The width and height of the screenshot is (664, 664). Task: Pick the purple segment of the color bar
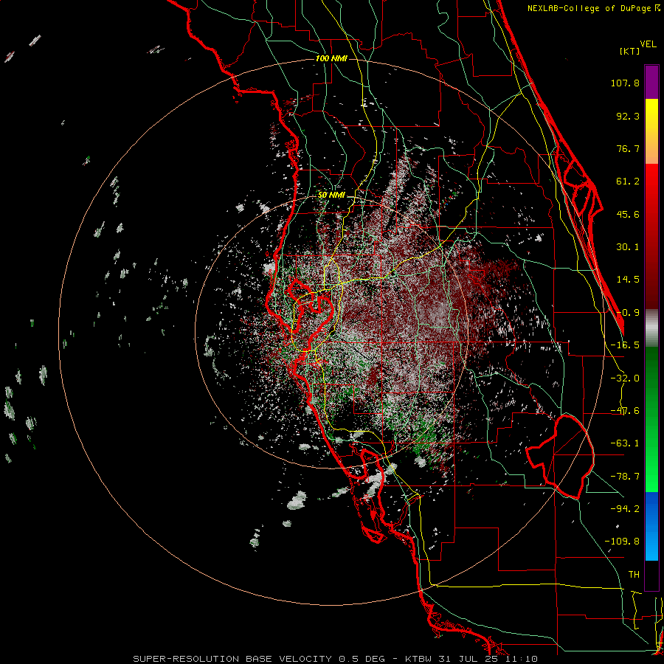(x=651, y=82)
